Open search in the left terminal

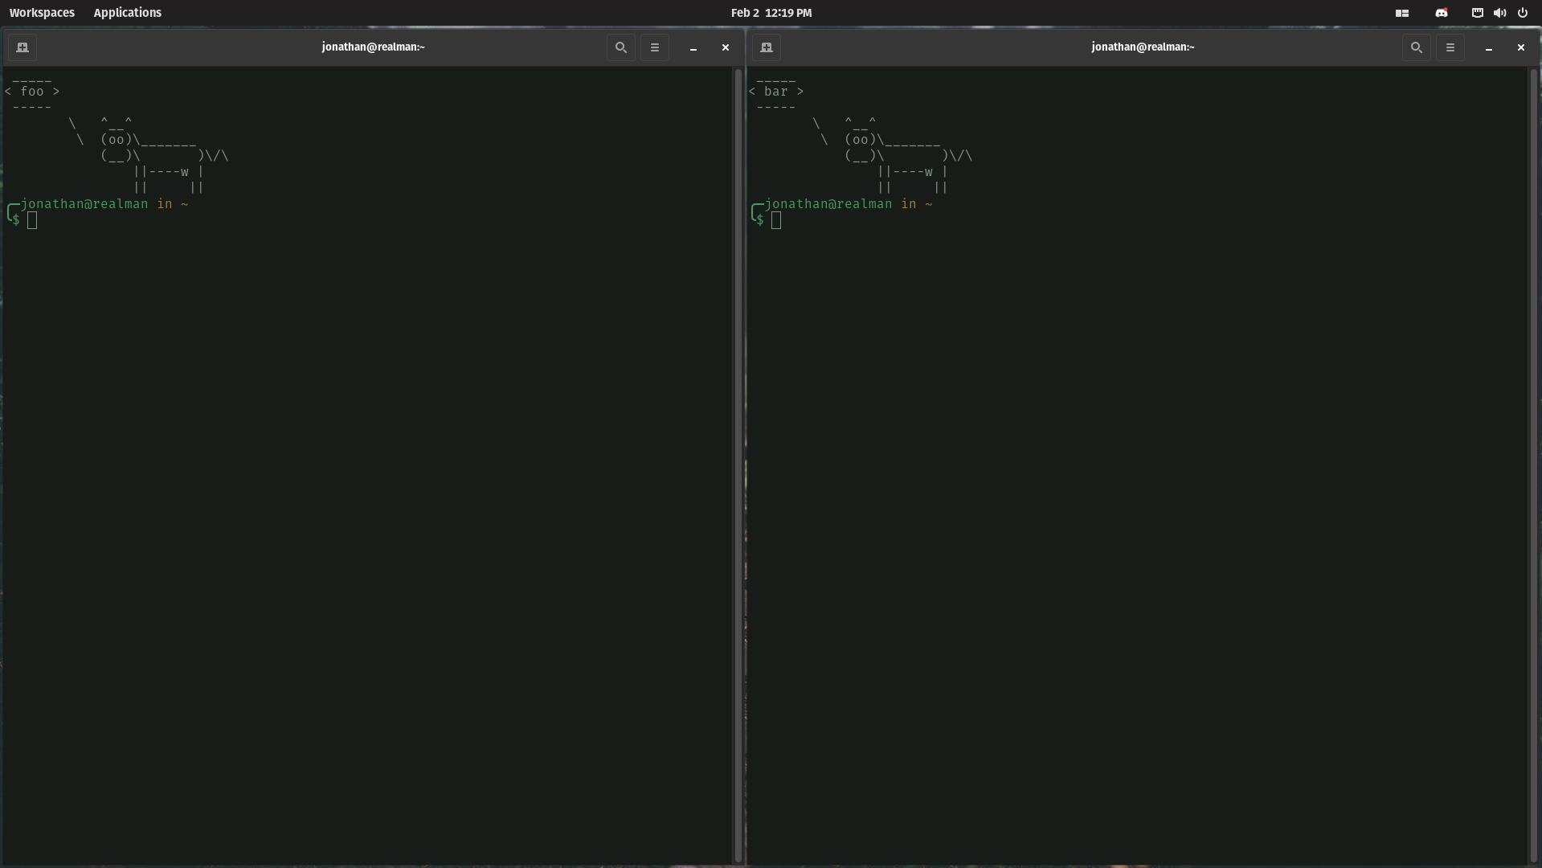pos(620,47)
